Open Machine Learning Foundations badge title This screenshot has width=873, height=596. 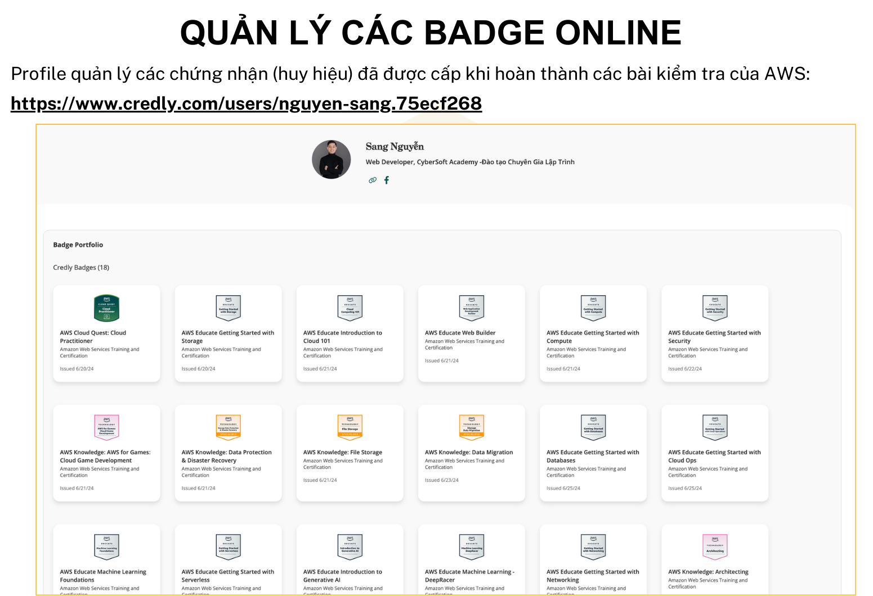pyautogui.click(x=103, y=576)
